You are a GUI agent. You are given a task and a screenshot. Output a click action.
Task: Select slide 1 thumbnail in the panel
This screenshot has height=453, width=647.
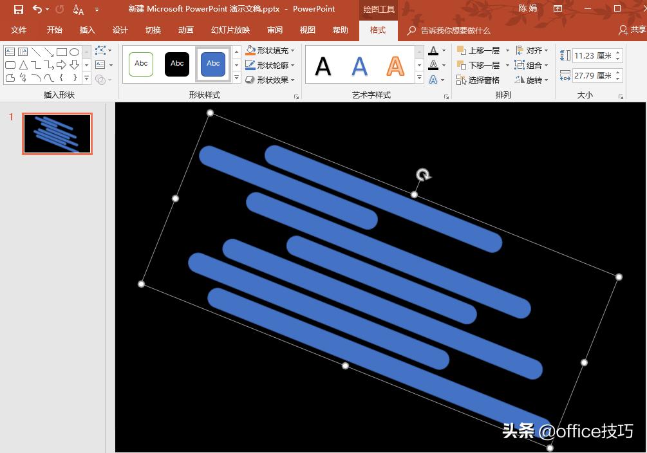(x=57, y=133)
